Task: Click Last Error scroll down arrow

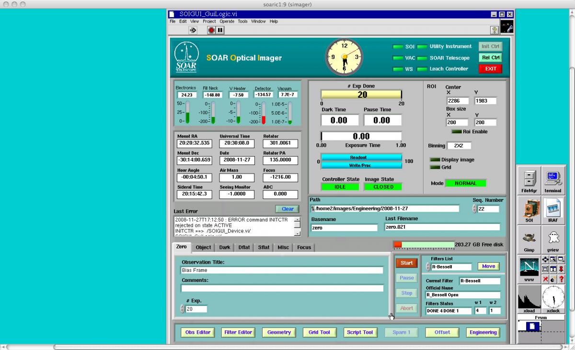Action: [297, 233]
